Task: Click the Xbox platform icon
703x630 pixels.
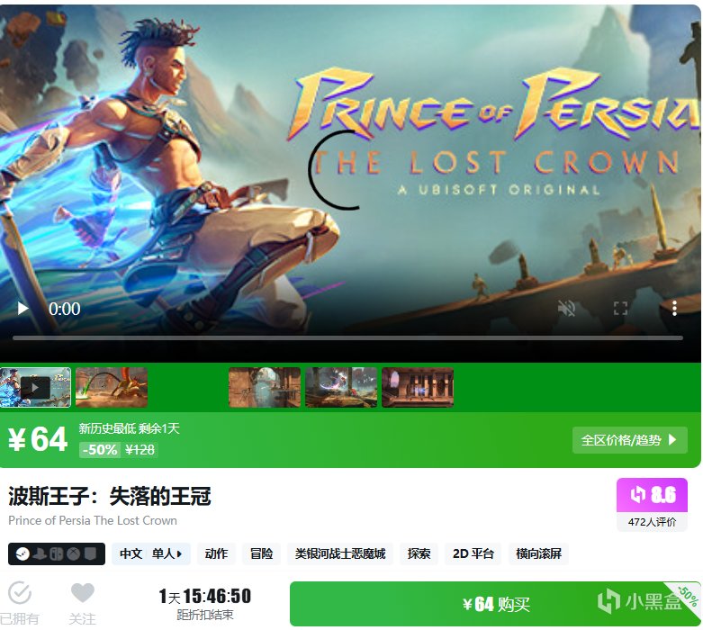Action: coord(74,554)
